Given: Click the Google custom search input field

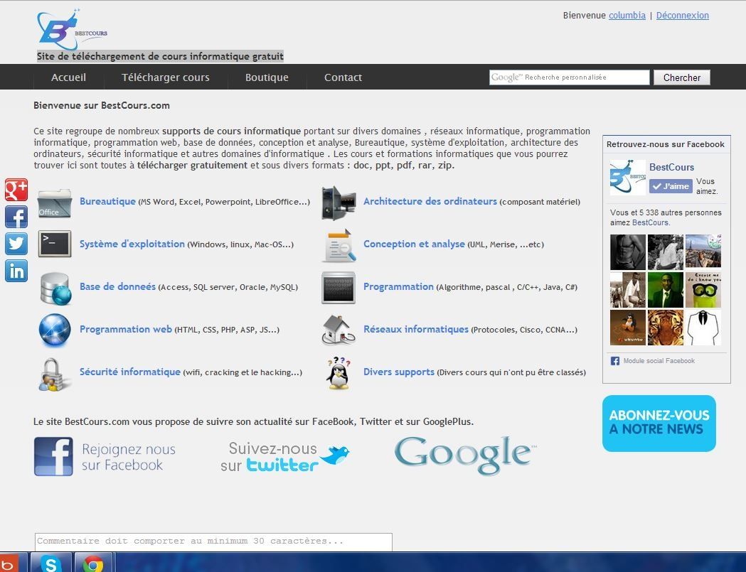Looking at the screenshot, I should coord(569,77).
